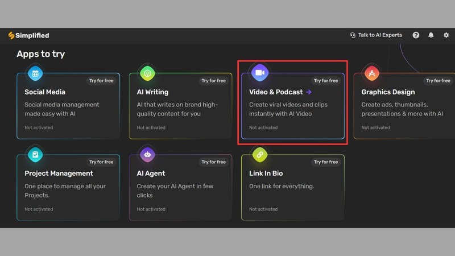This screenshot has height=256, width=455.
Task: Click Try for free on AI Agent
Action: click(x=214, y=162)
